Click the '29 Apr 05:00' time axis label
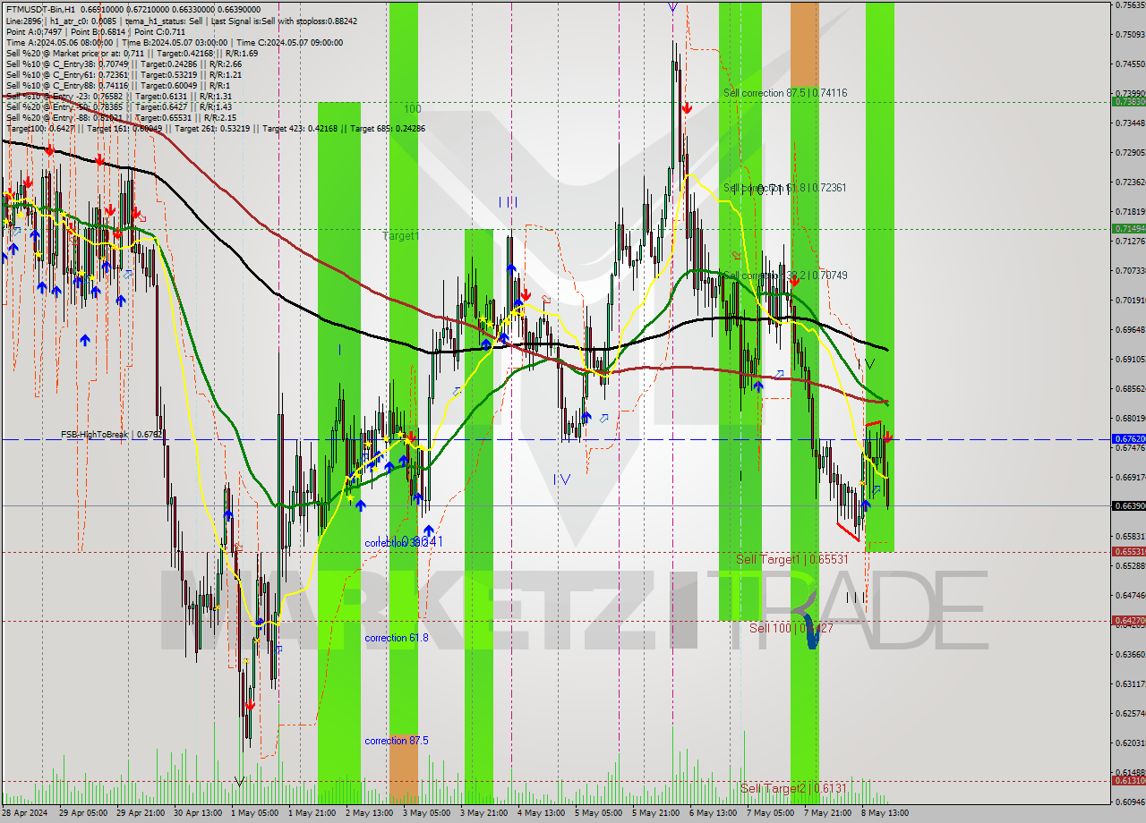 pos(82,814)
